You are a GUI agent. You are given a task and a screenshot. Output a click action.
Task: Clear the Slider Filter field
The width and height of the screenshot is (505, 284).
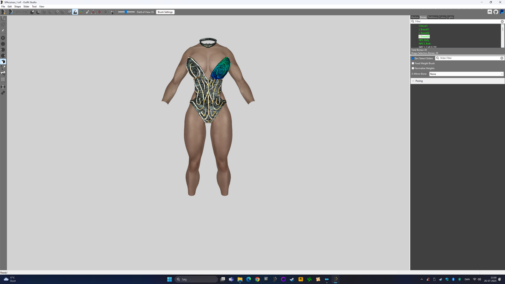tap(502, 58)
